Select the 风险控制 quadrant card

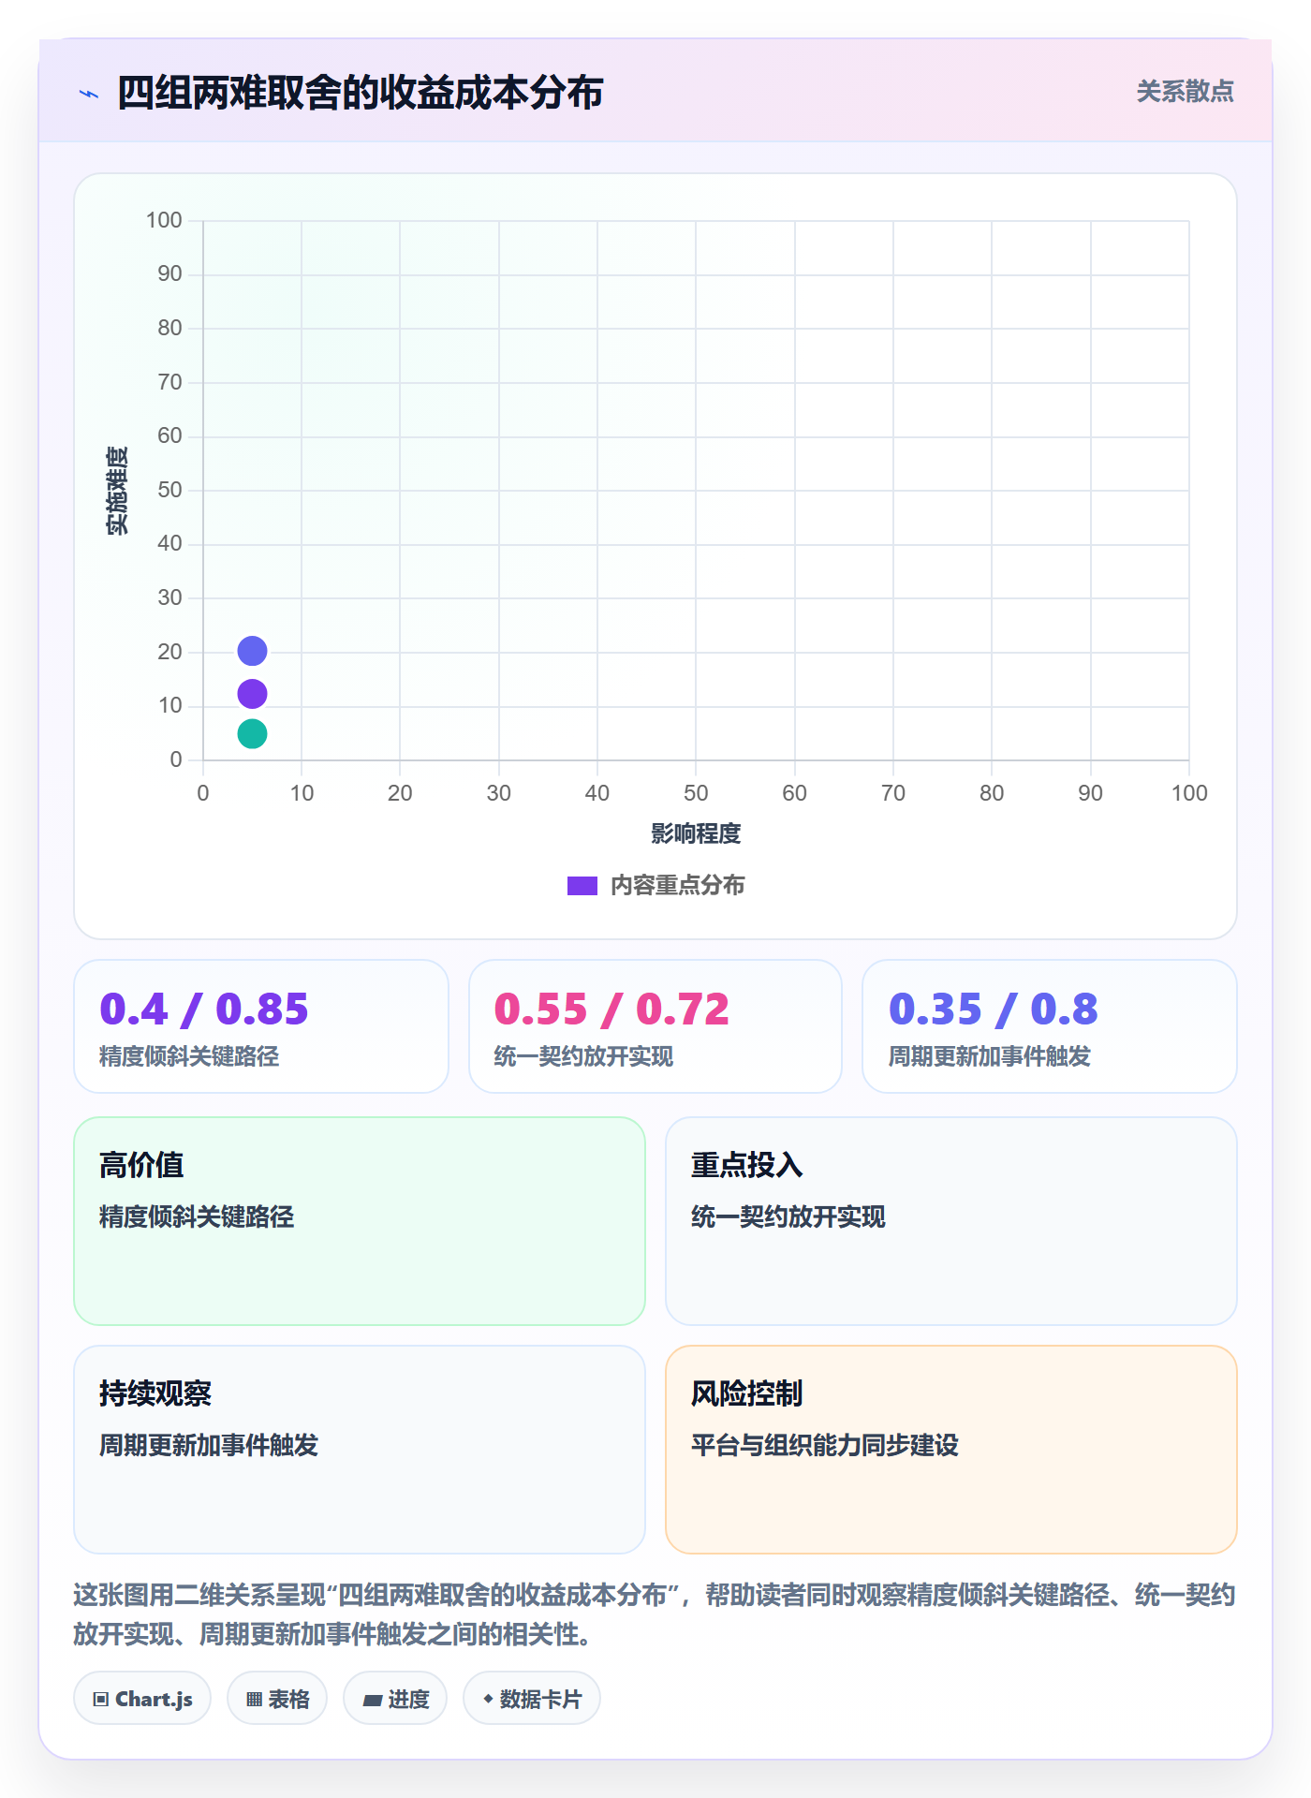pyautogui.click(x=951, y=1450)
